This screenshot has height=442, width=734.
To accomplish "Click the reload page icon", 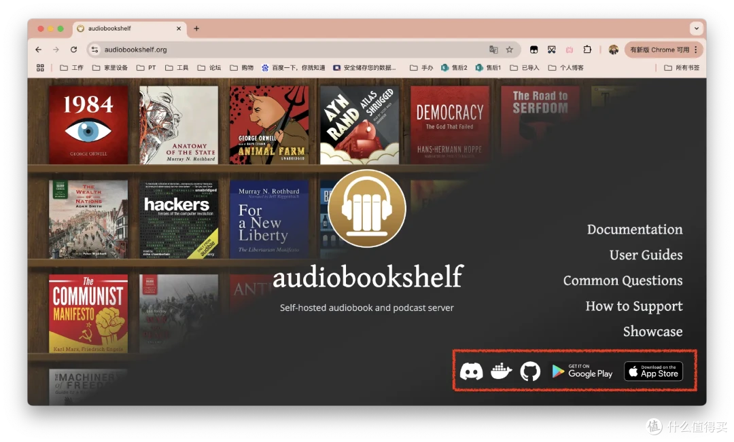I will [73, 50].
